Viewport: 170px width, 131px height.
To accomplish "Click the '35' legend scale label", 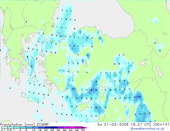I will [64, 130].
